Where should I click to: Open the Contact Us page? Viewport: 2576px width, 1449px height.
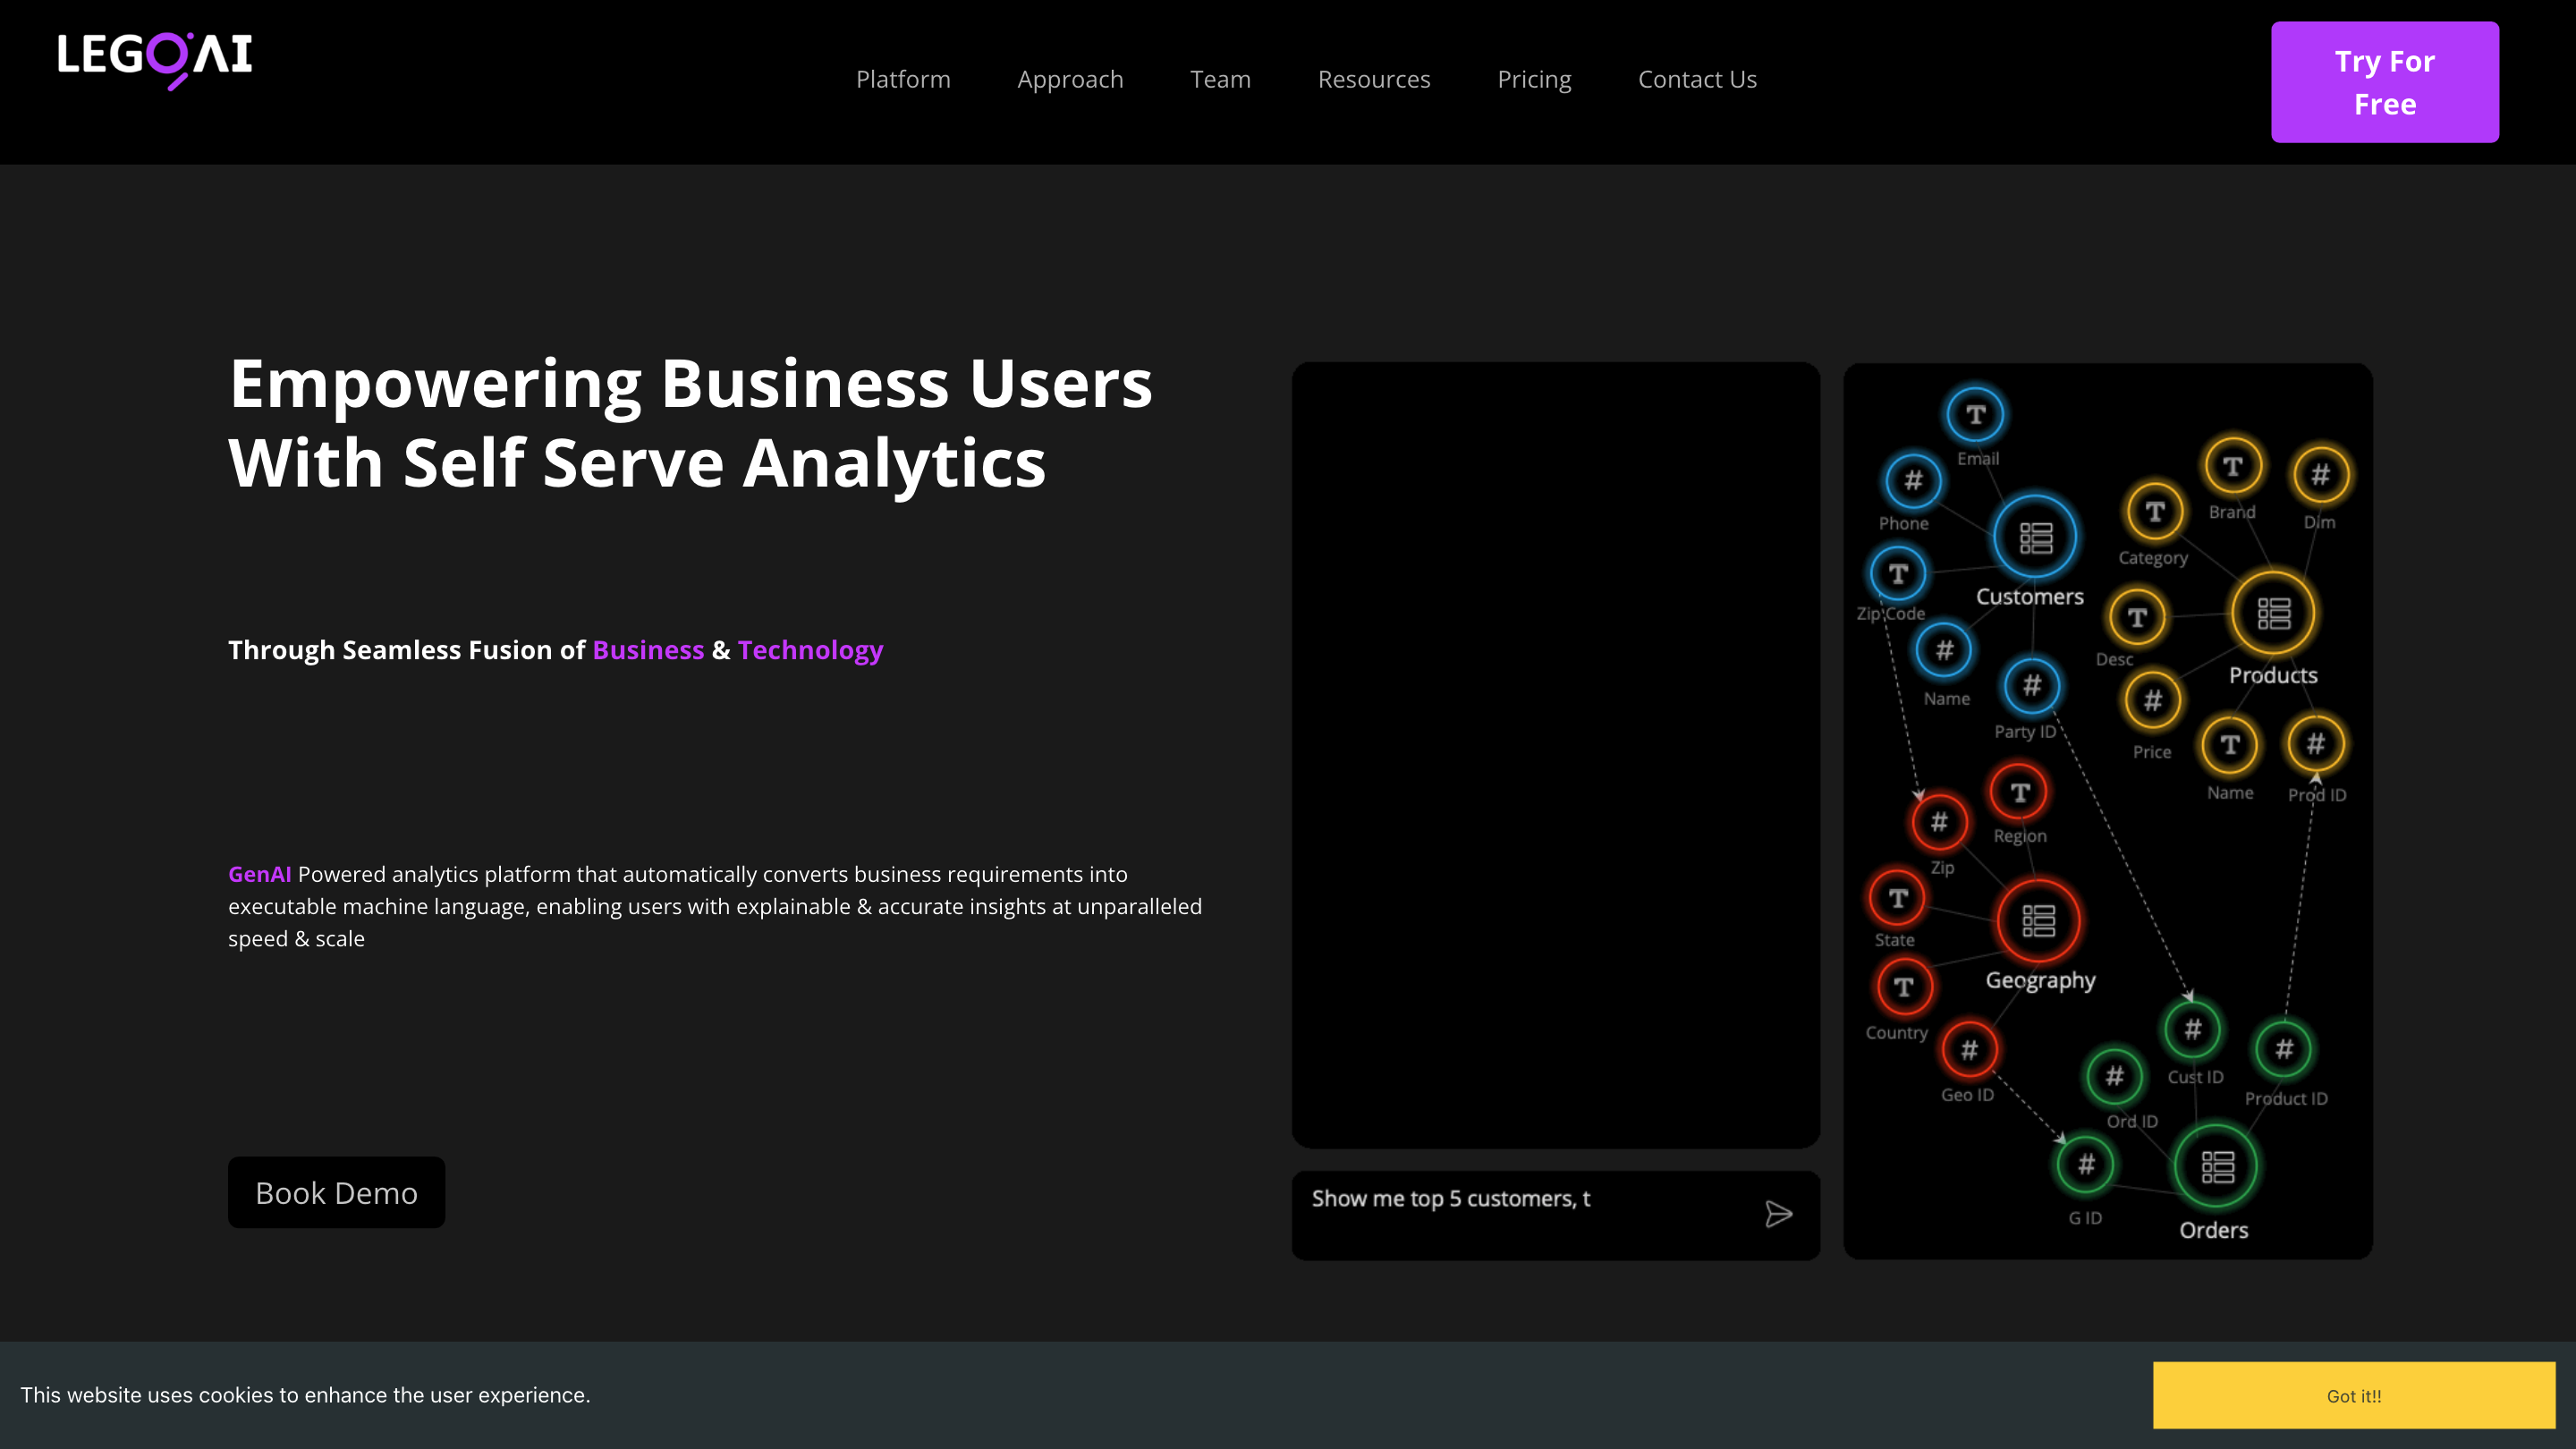[x=1697, y=79]
